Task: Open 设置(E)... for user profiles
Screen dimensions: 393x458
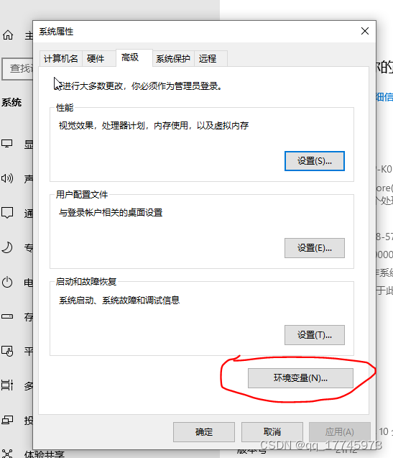Action: pyautogui.click(x=315, y=248)
